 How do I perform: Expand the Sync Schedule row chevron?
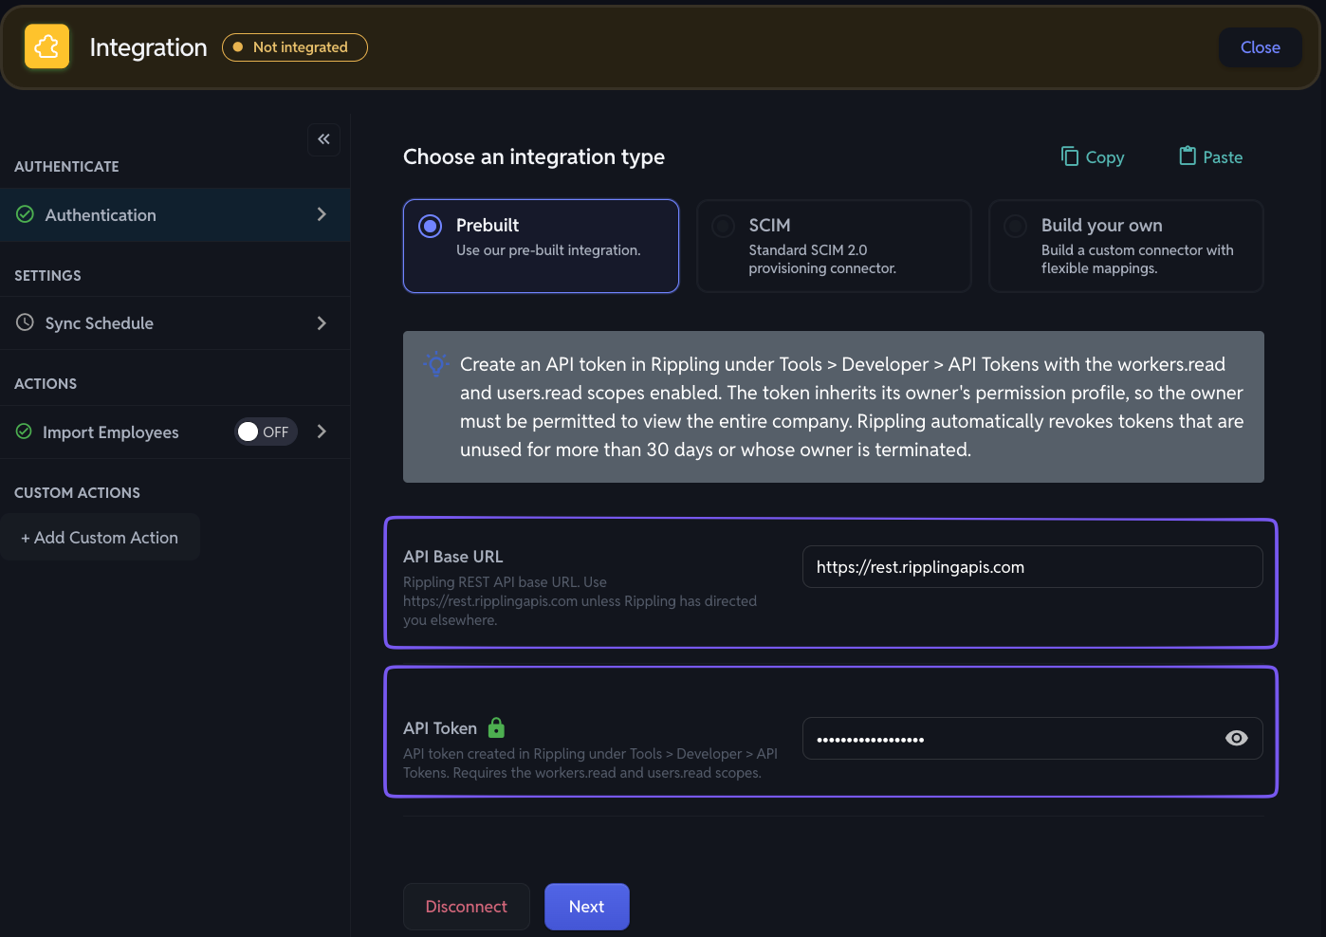click(x=322, y=322)
